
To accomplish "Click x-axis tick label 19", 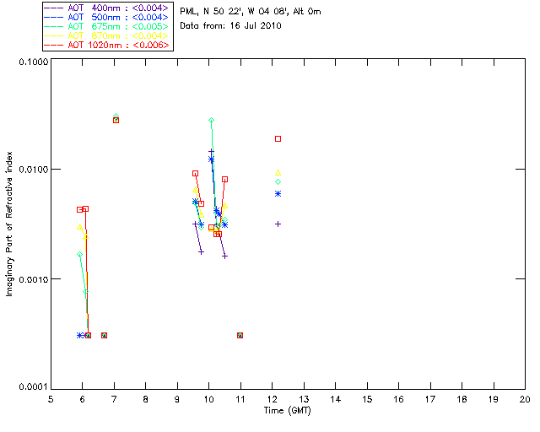I will tap(494, 399).
